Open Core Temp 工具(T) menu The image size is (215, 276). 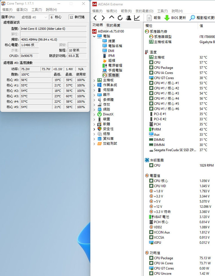tap(37, 10)
